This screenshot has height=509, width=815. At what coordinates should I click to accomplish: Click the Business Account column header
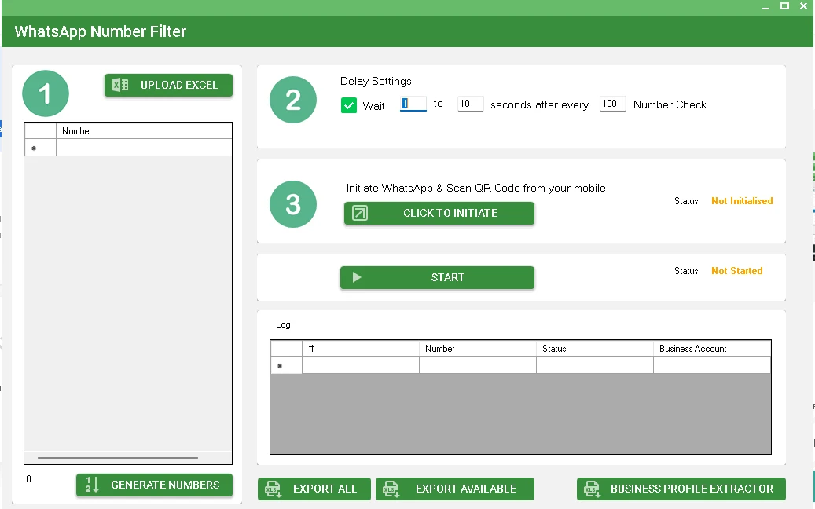click(711, 348)
